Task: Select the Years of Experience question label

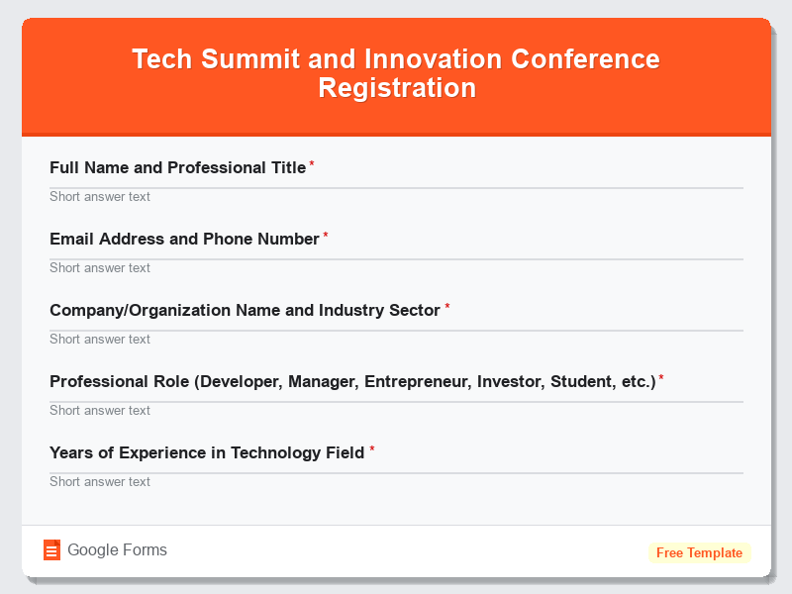Action: [x=207, y=452]
